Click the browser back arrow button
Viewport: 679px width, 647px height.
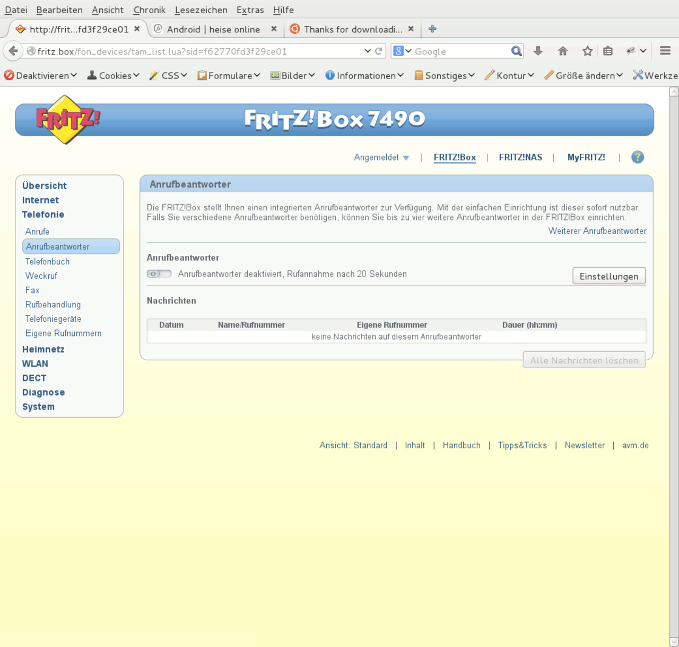(x=13, y=51)
